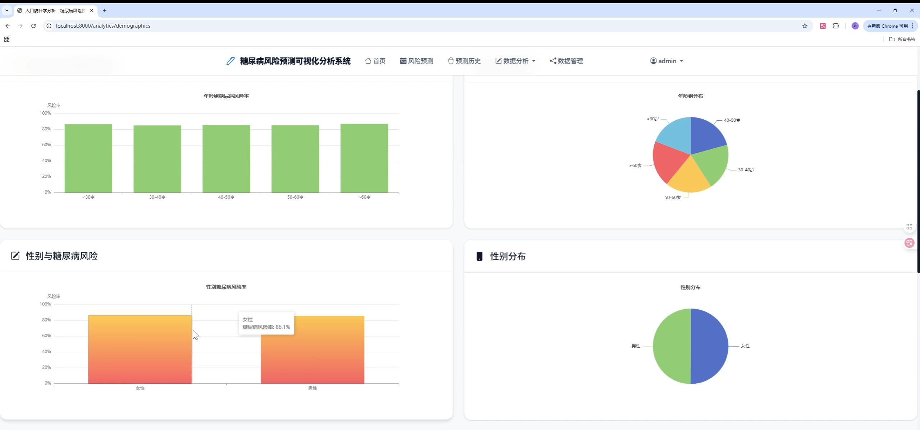Click the pink translate floating button
This screenshot has width=920, height=430.
(909, 243)
